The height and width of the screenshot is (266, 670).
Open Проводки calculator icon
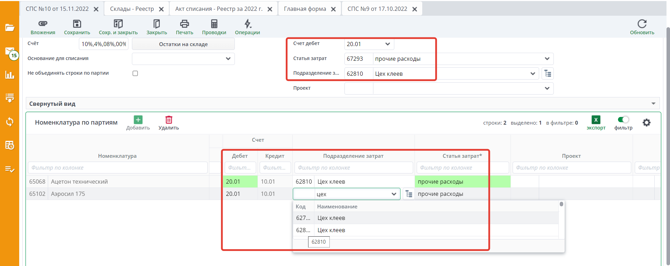[214, 24]
